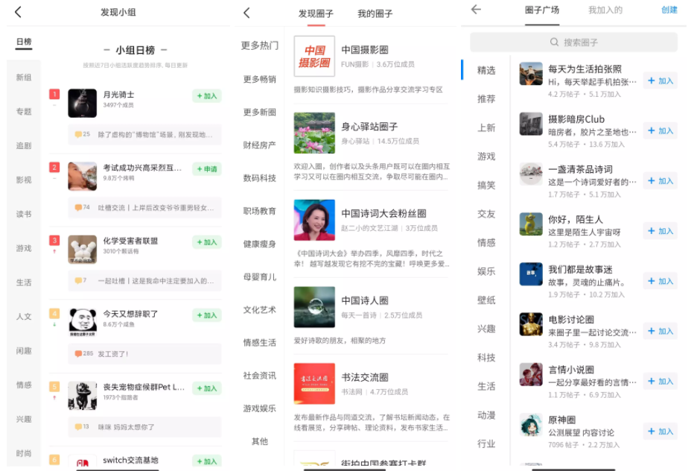Switch to 我的圈子 tab
Screen dimensions: 694x471
[375, 13]
